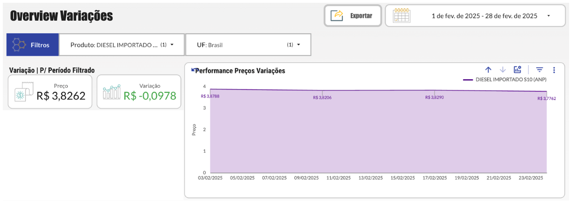
Task: Click the drill up arrow icon
Action: tap(488, 70)
